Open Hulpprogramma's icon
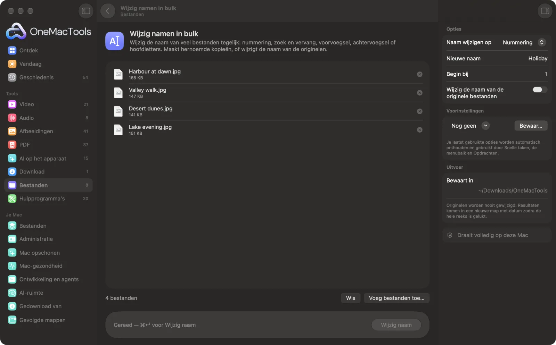 point(12,199)
